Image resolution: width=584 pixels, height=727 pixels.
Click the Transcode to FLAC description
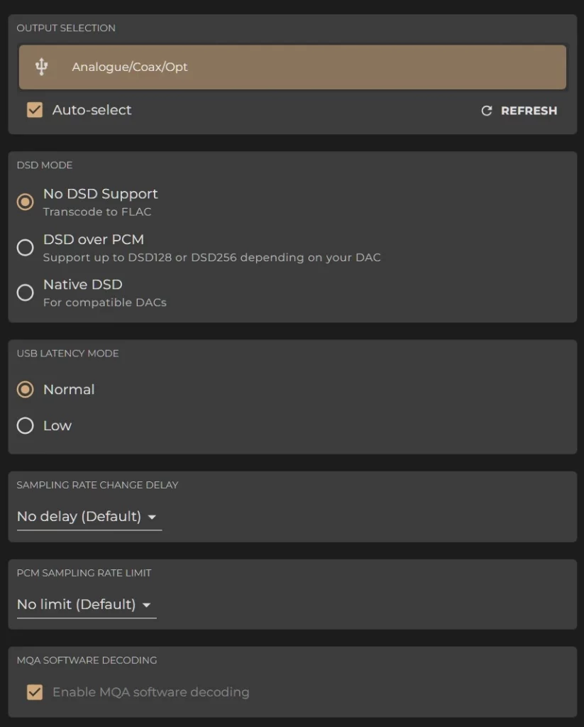97,212
